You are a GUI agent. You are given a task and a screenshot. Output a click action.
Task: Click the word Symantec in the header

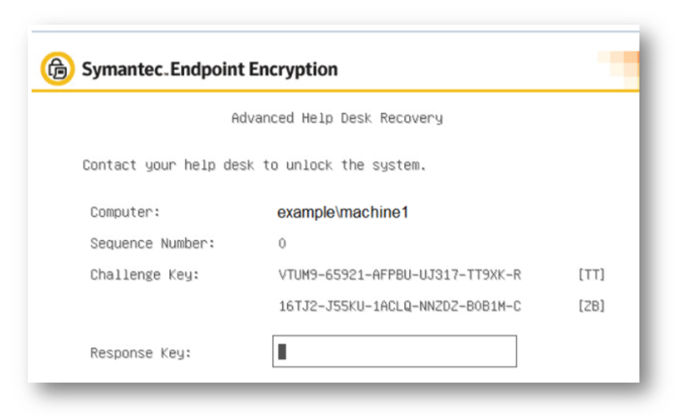tap(123, 69)
